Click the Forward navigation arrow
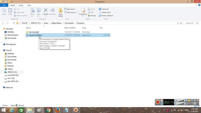The image size is (201, 113). tap(7, 23)
